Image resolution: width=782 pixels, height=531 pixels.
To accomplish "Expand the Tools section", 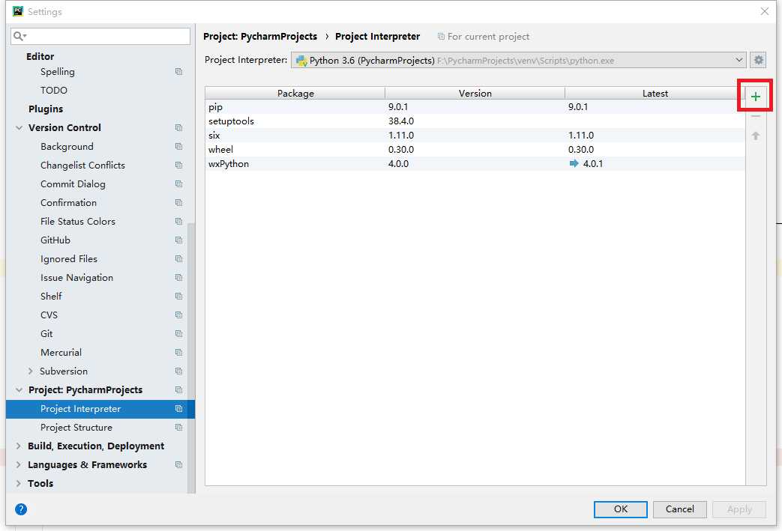I will tap(19, 483).
